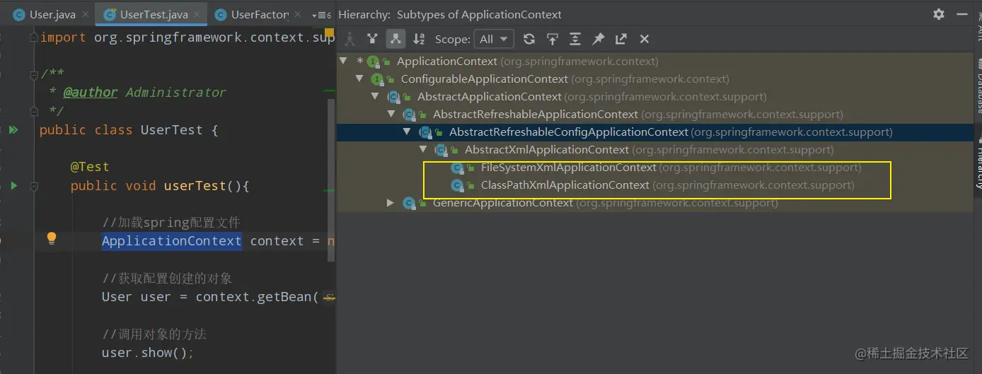Fold the import statements block
Image resolution: width=982 pixels, height=374 pixels.
33,37
